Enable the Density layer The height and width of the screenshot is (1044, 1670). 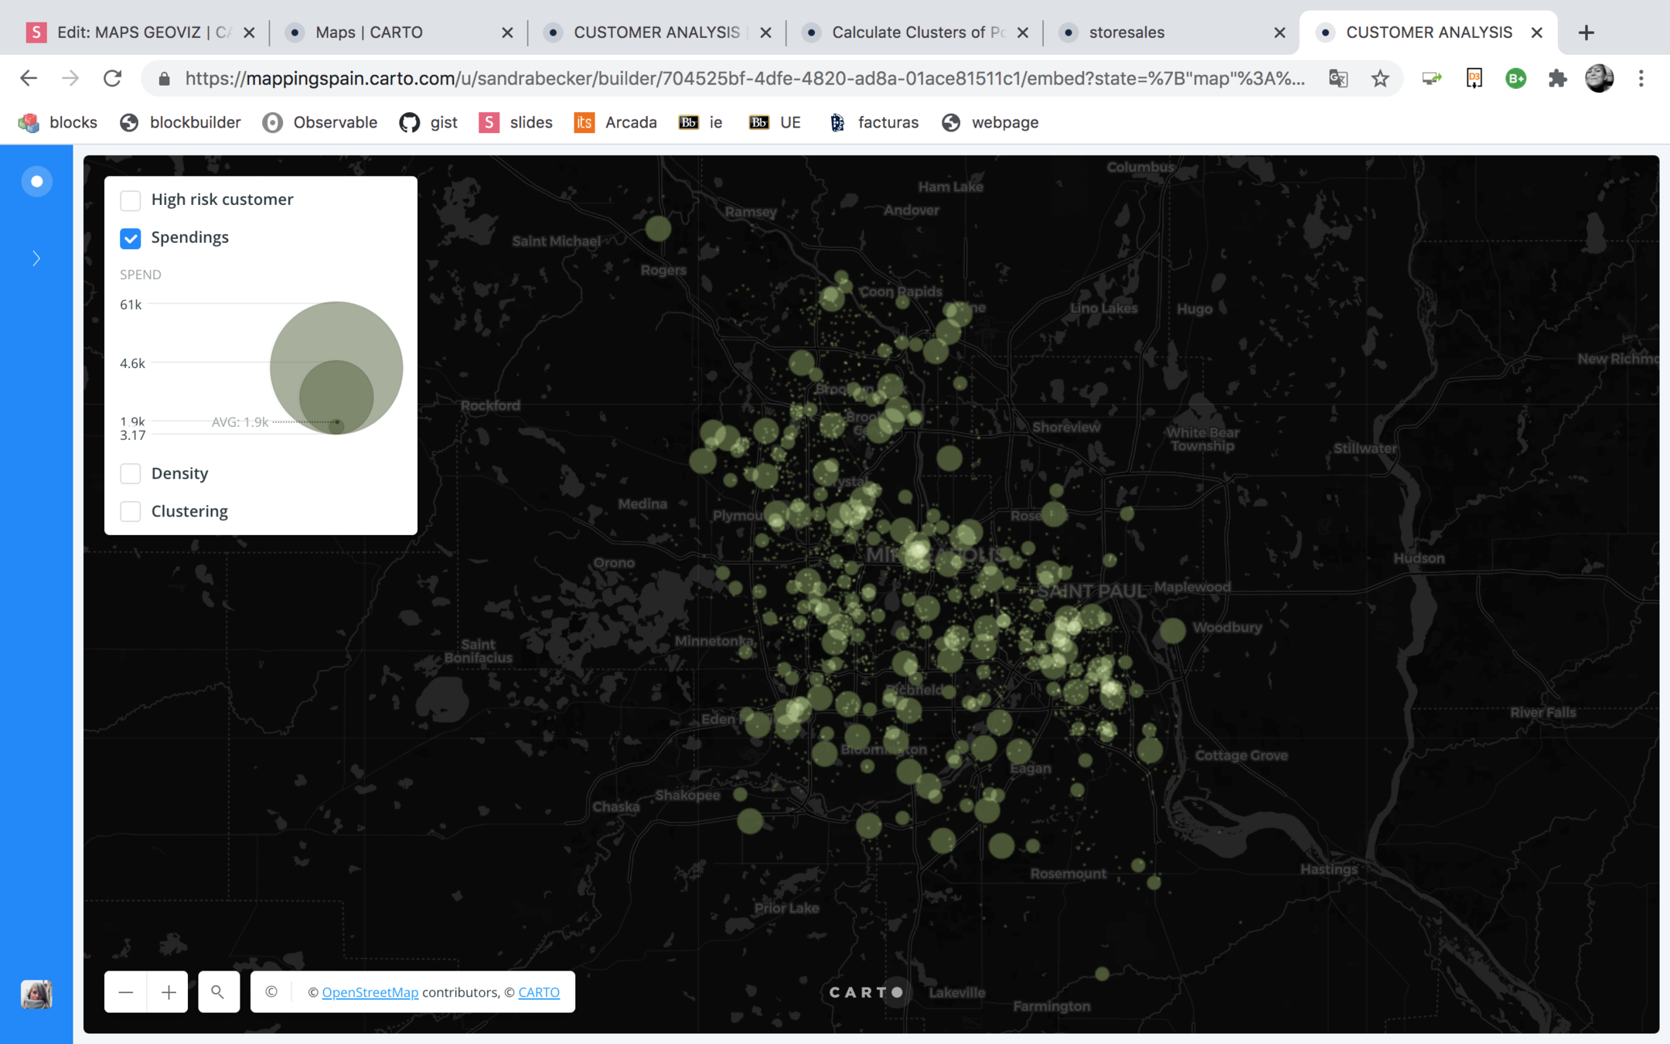tap(131, 473)
